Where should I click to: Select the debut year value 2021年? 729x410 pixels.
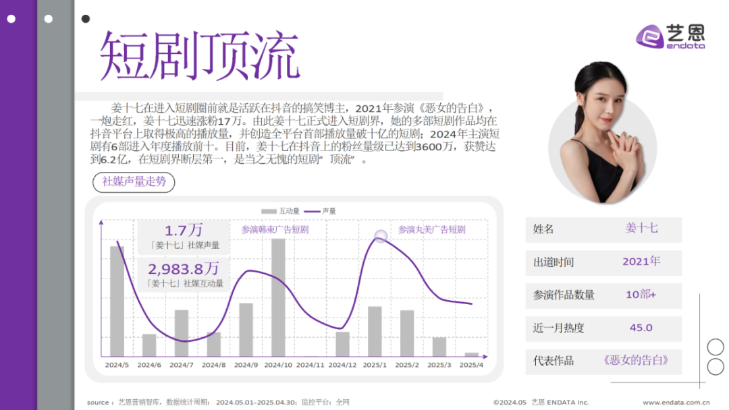click(x=641, y=262)
